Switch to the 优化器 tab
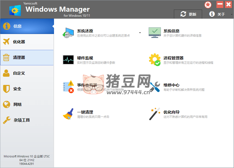 coord(27,42)
